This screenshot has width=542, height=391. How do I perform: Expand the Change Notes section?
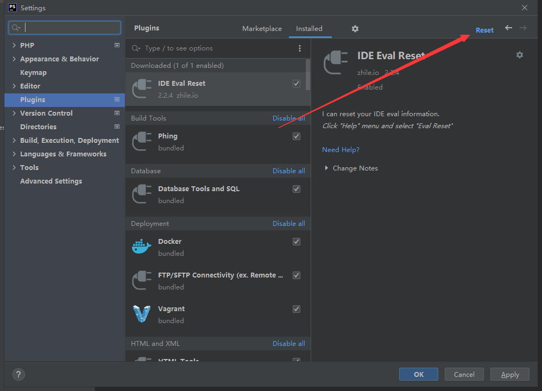coord(326,168)
